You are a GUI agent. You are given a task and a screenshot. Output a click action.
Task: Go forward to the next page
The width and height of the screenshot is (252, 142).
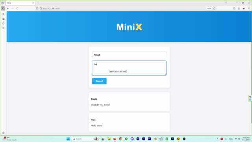click(13, 8)
